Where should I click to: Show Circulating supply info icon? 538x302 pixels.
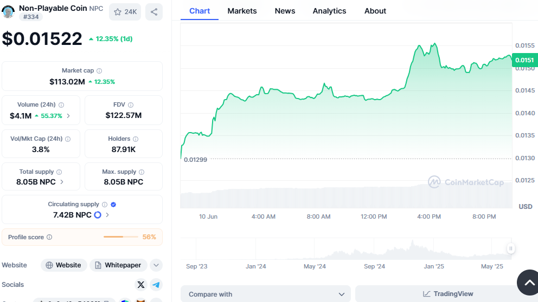[x=105, y=205]
